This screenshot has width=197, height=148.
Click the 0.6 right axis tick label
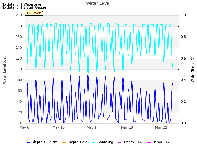tap(183, 59)
